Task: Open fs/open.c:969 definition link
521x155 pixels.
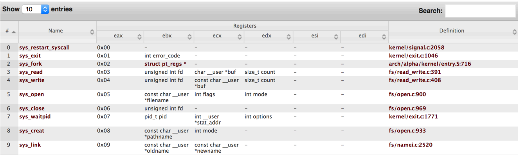Action: point(407,109)
